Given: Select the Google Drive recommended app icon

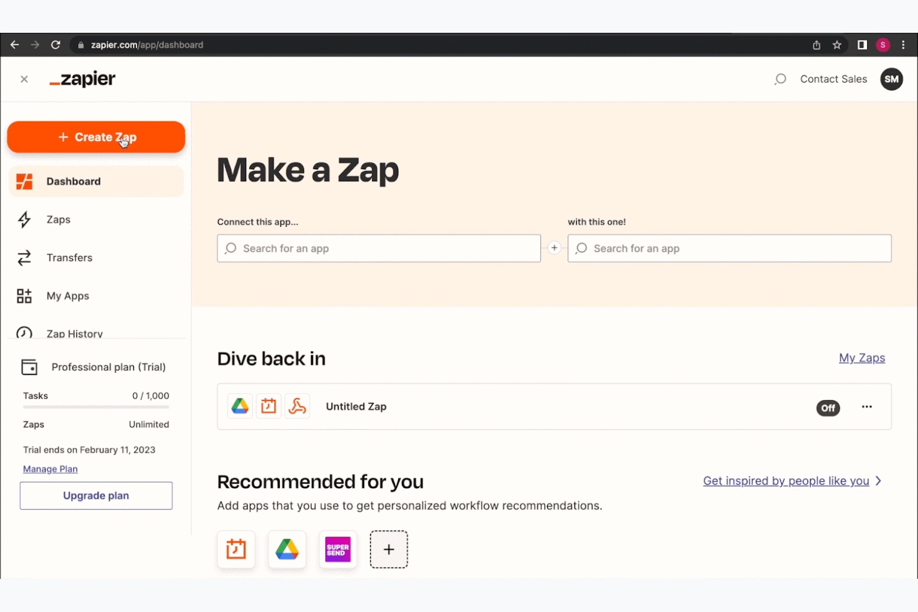Looking at the screenshot, I should (x=287, y=549).
